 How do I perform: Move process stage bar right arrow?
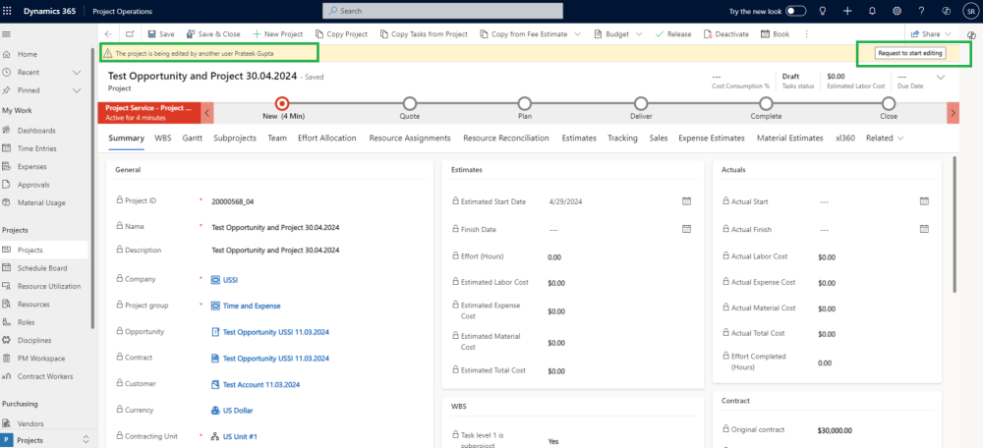pos(953,113)
